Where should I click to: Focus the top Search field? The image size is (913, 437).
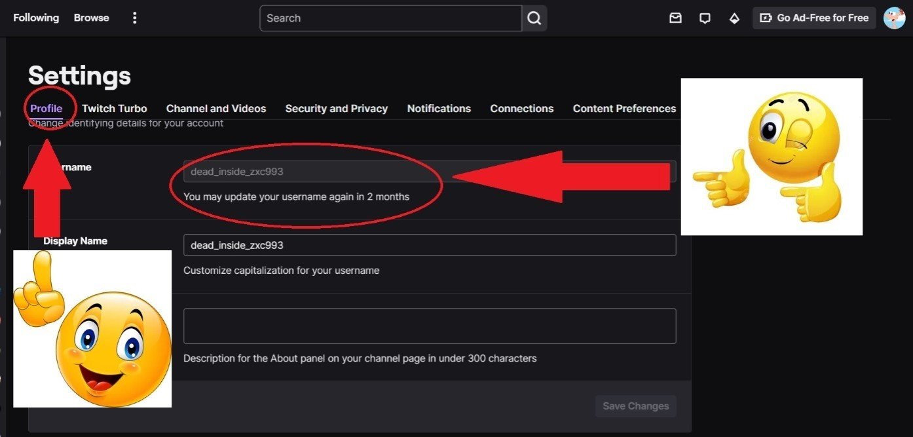click(391, 18)
